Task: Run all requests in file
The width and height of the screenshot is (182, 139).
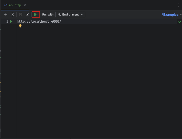Action: point(36,14)
